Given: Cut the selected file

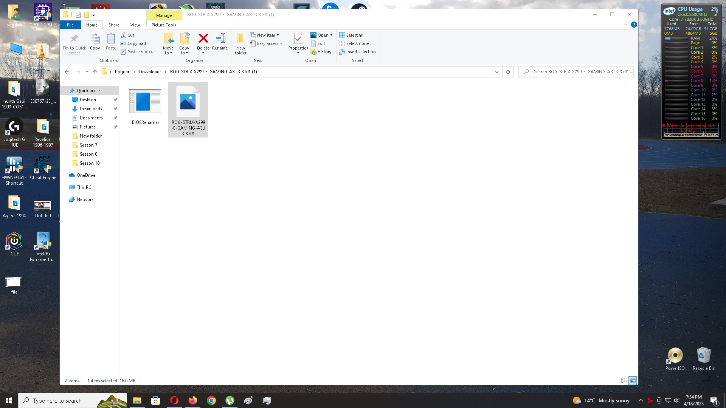Looking at the screenshot, I should [127, 35].
